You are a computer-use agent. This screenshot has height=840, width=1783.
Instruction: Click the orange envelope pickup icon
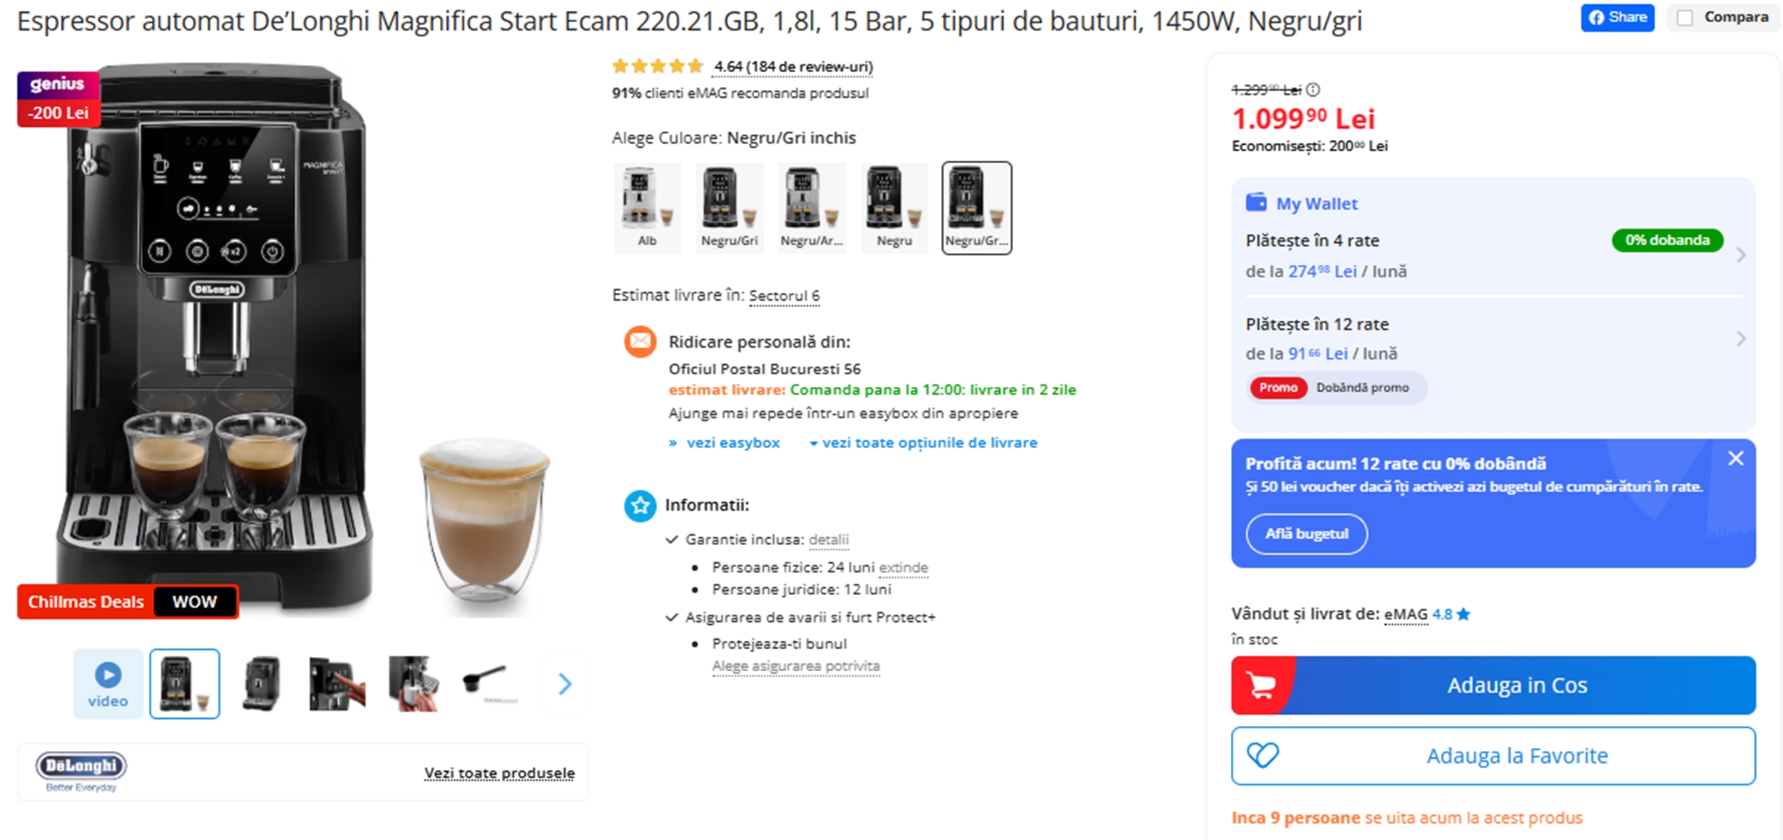[x=640, y=341]
